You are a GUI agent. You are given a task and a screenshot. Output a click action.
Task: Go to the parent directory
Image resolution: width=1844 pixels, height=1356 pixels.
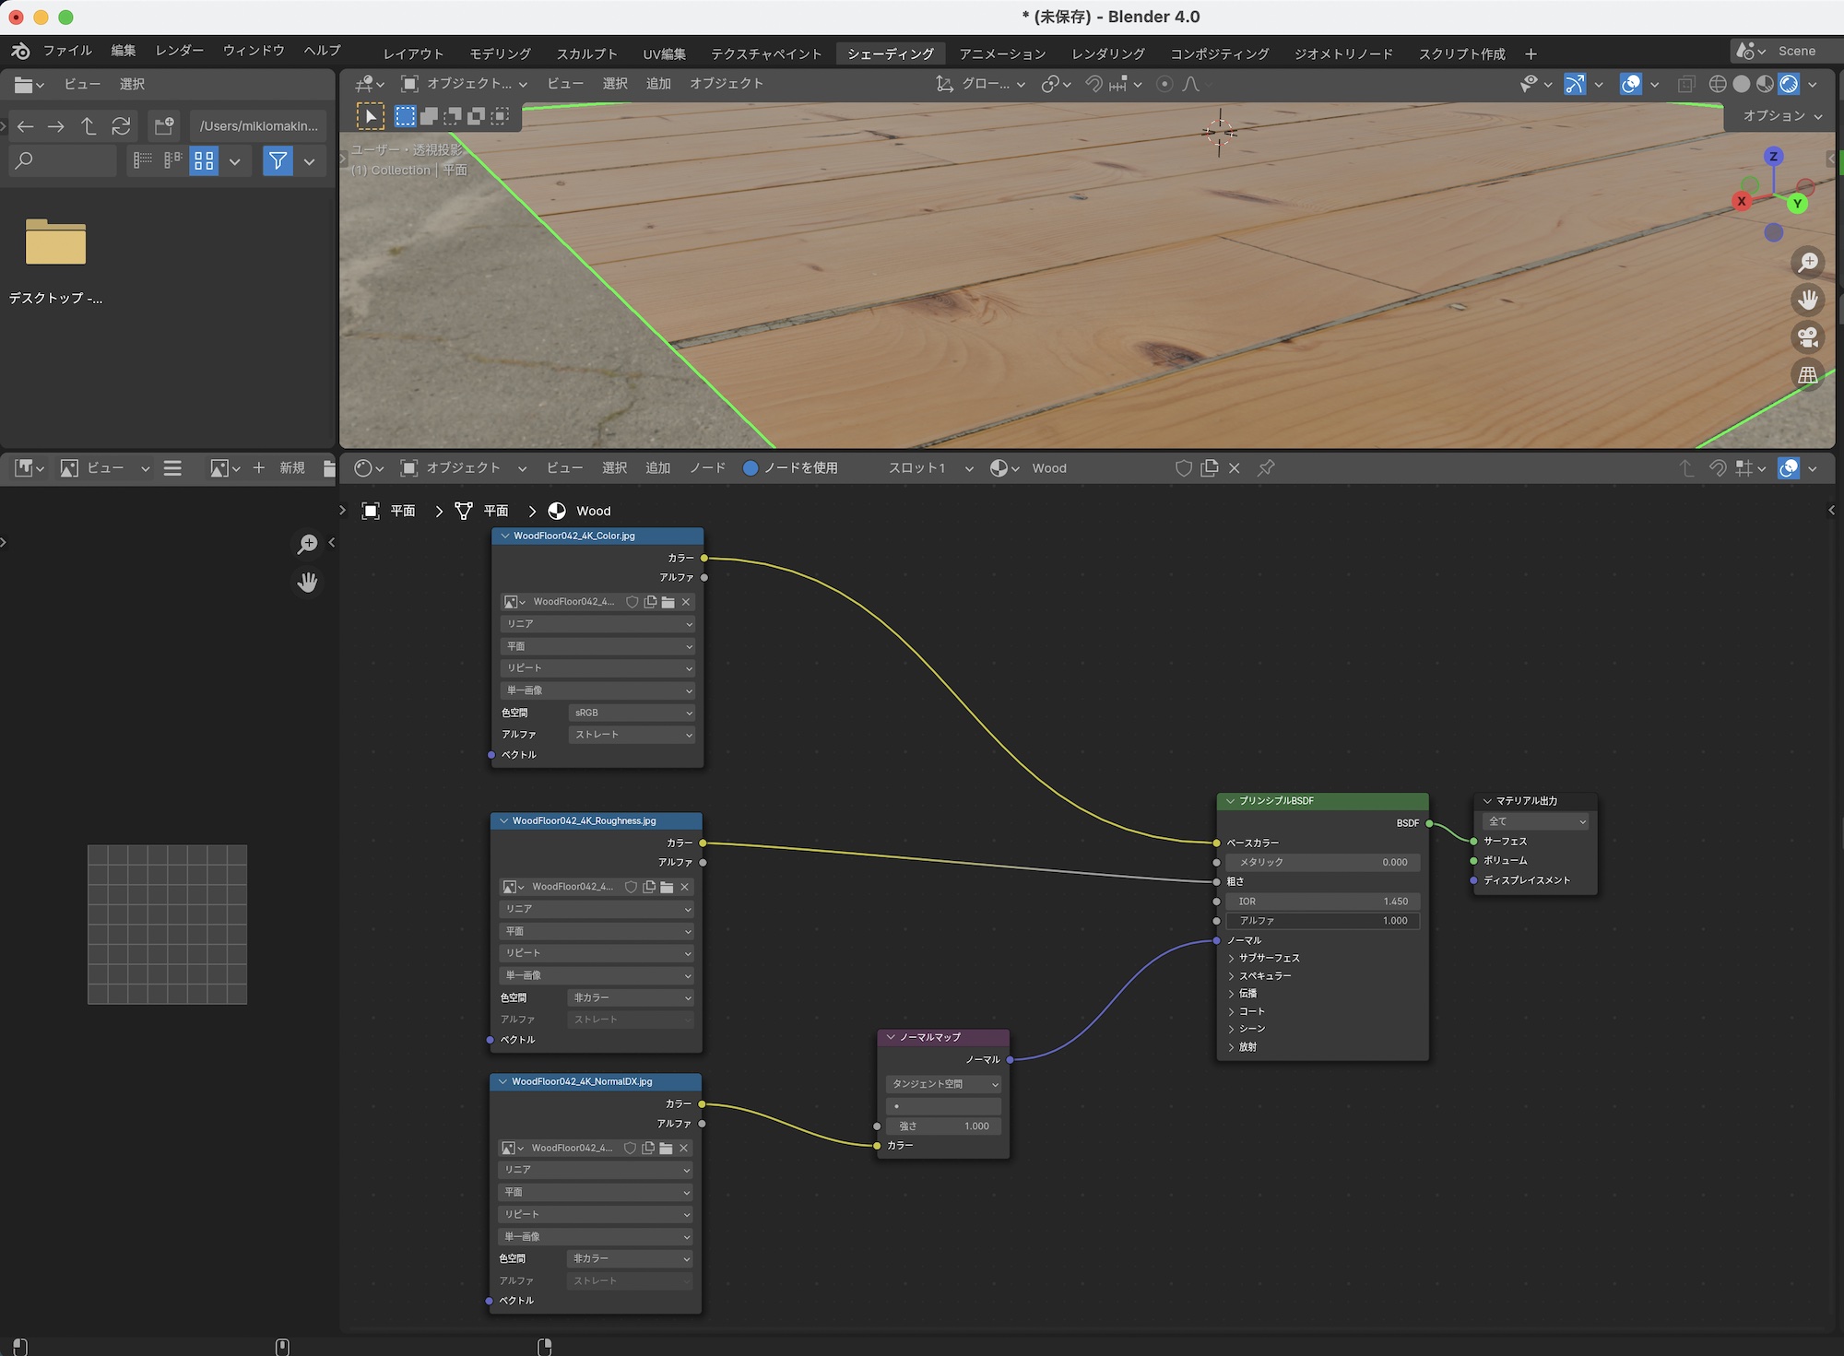click(x=89, y=126)
